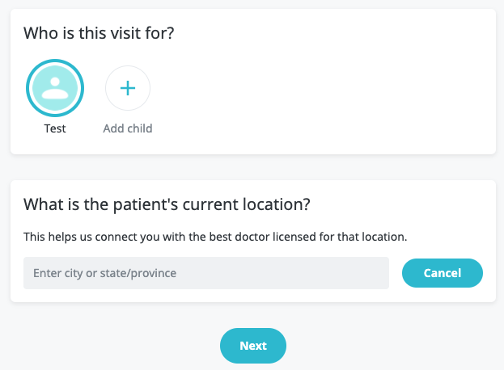Click the person silhouette inside teal circle
The height and width of the screenshot is (370, 504).
click(x=55, y=88)
